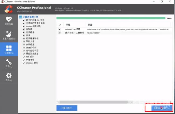The height and width of the screenshot is (114, 175).
Task: Open 自定义清理(C) broom section
Action: [9, 35]
